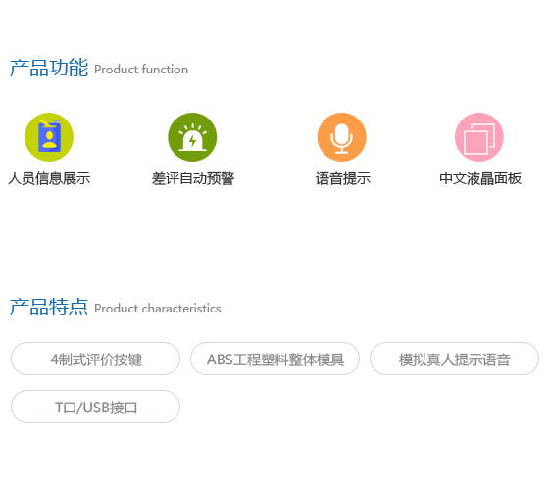
Task: Click the orange microphone icon
Action: point(342,137)
